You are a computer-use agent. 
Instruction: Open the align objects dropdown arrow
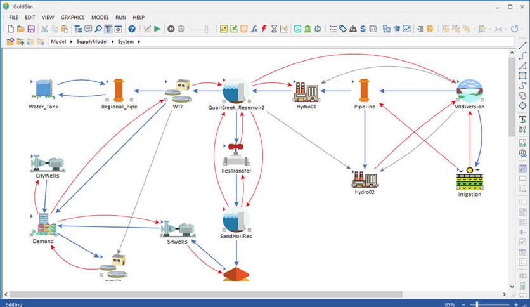490,29
